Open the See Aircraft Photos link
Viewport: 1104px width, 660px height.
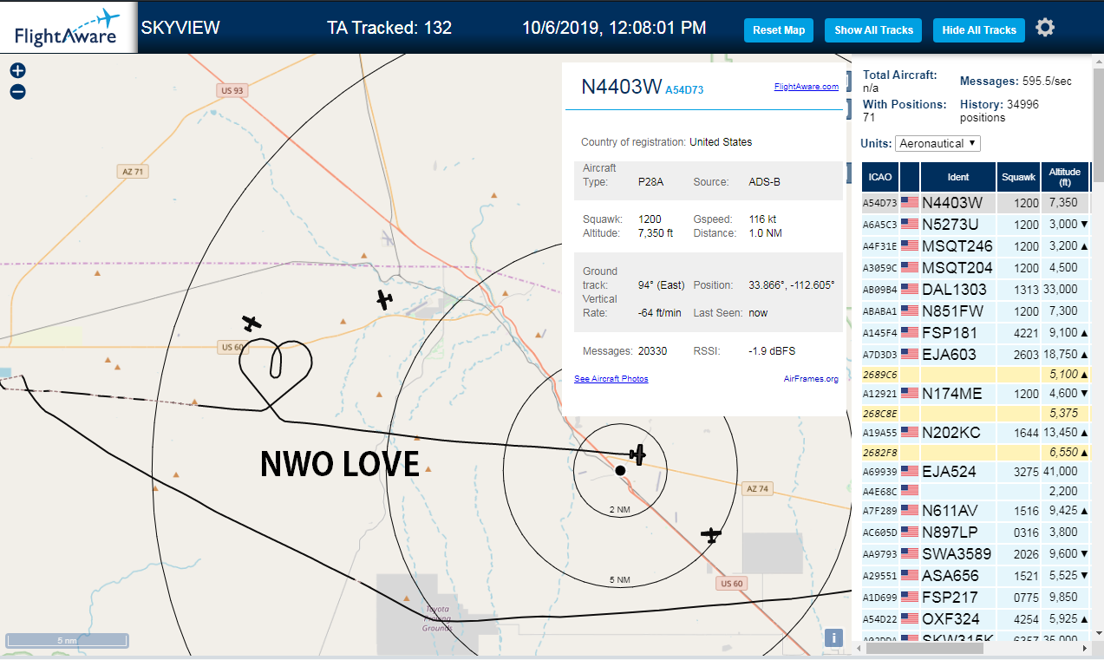(x=611, y=379)
